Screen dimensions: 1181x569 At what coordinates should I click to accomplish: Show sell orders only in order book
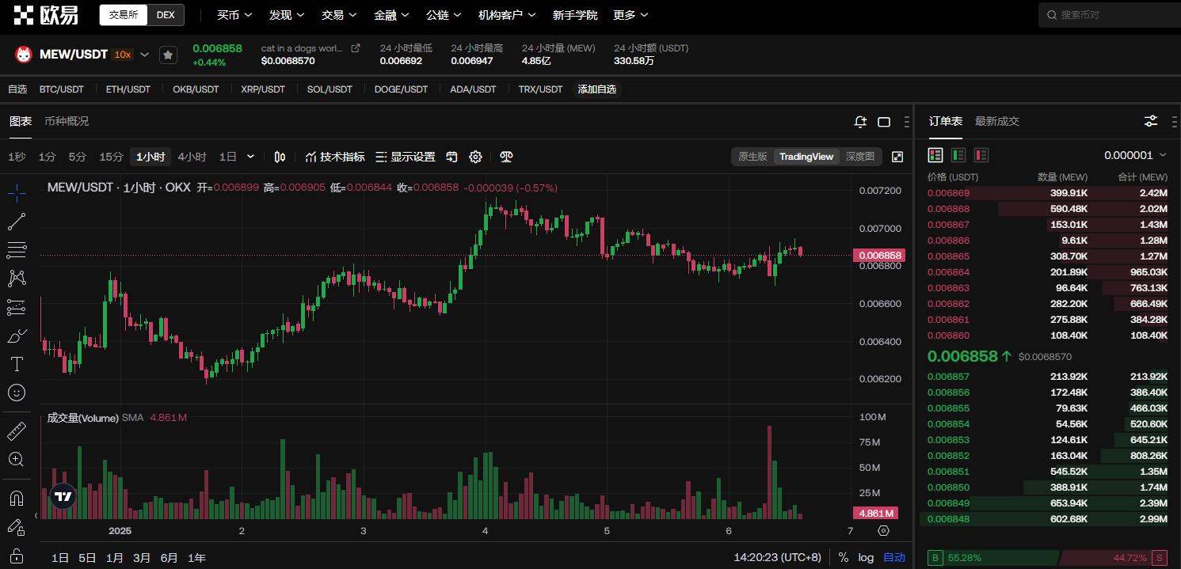[981, 155]
